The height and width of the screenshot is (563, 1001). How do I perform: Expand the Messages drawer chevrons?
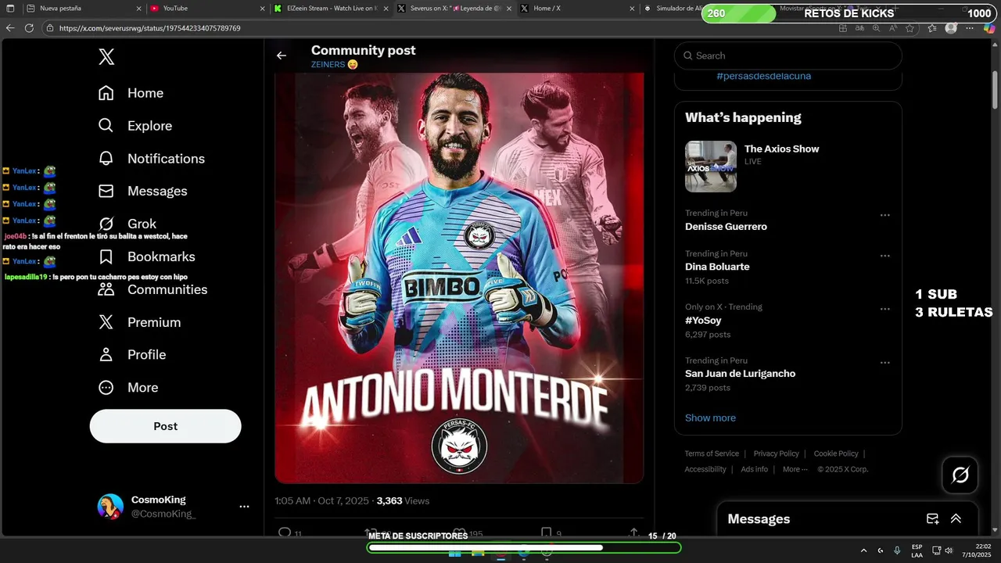[x=956, y=518]
